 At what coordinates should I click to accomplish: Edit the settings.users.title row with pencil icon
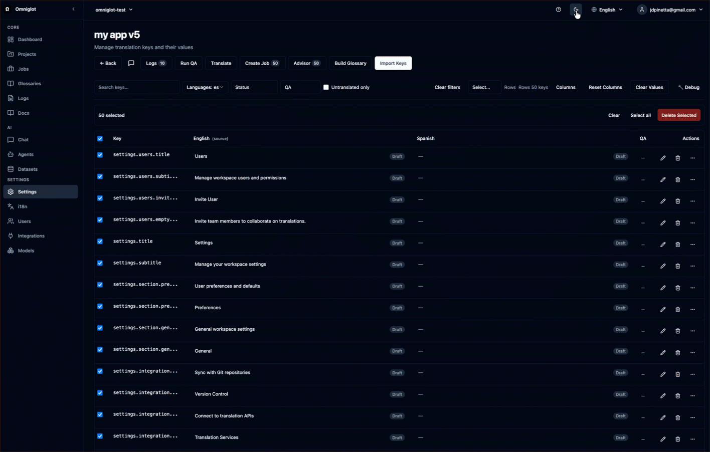tap(663, 158)
